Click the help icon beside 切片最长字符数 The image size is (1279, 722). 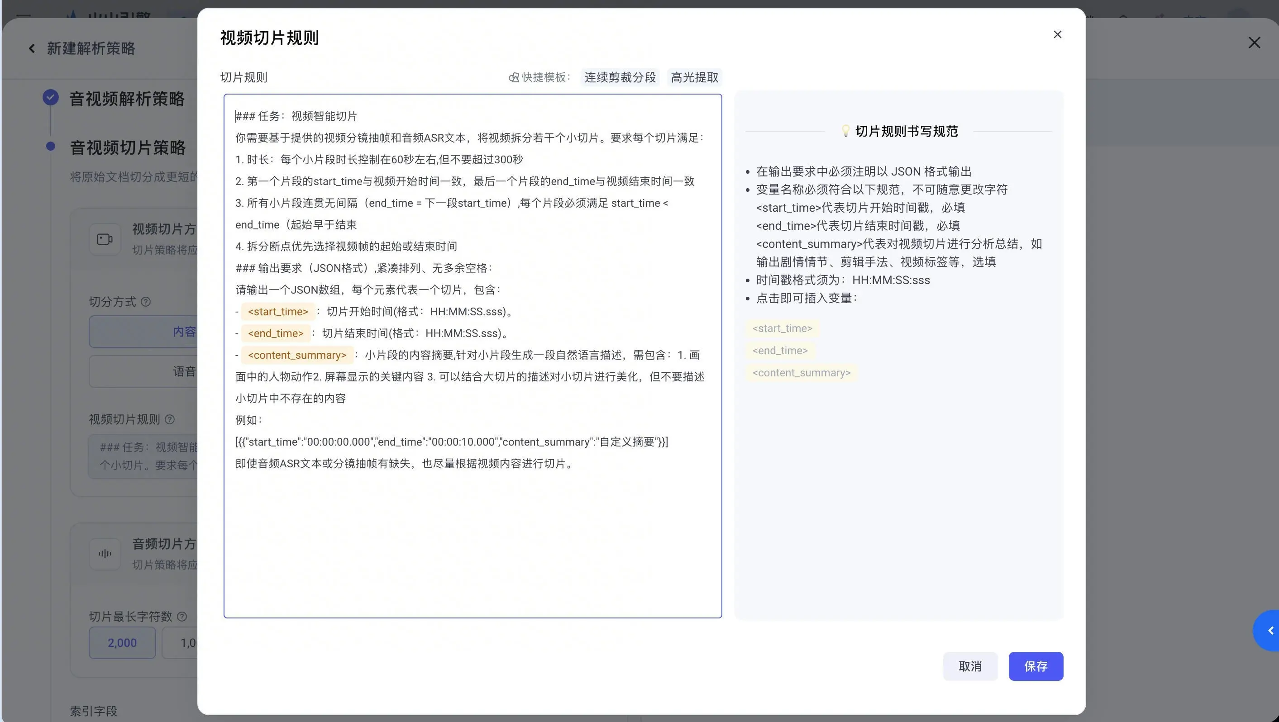(x=182, y=616)
